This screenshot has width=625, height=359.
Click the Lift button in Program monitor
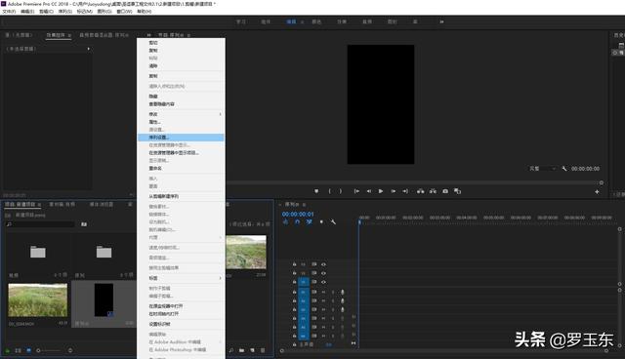[x=421, y=191]
